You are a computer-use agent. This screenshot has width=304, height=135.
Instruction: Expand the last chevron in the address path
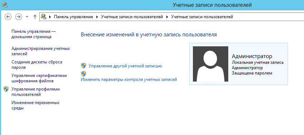167,17
